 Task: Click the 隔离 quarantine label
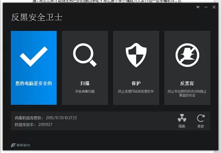[182, 126]
